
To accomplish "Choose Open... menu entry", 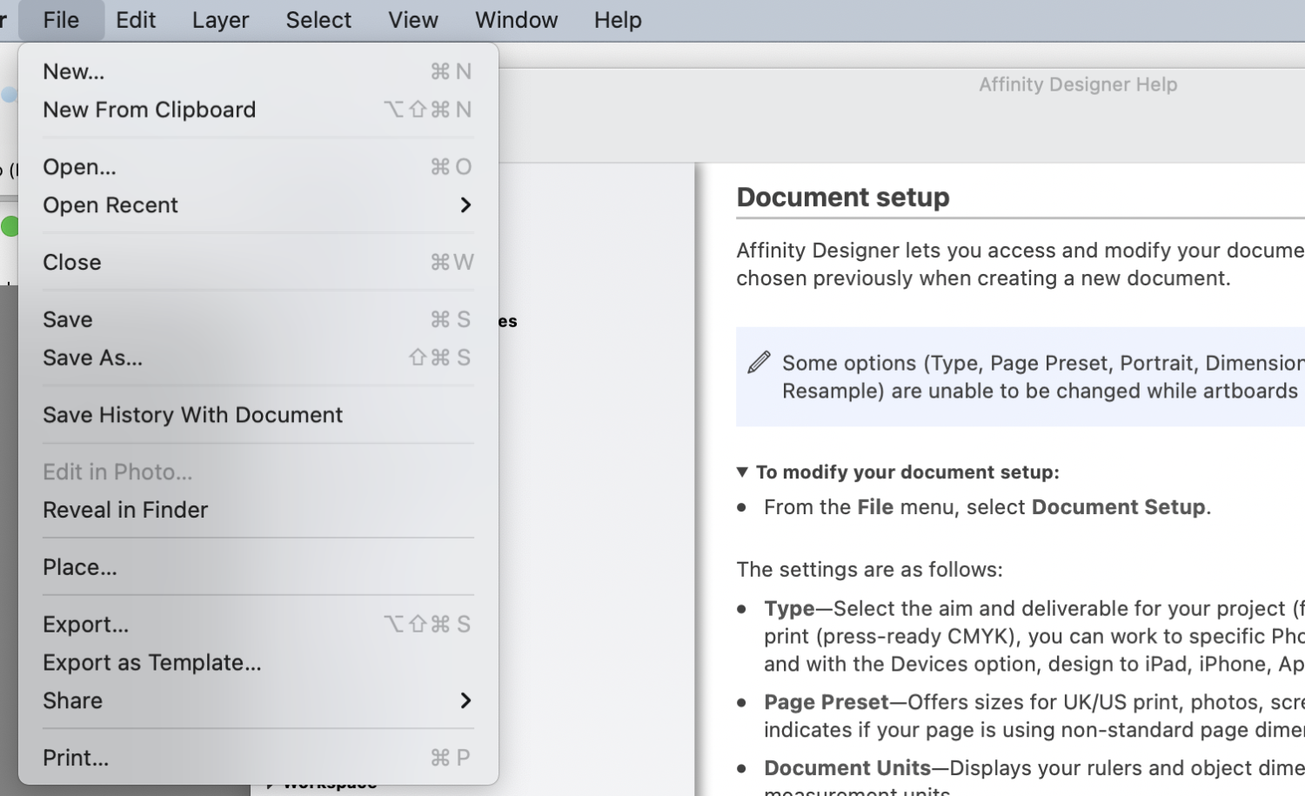I will point(258,167).
